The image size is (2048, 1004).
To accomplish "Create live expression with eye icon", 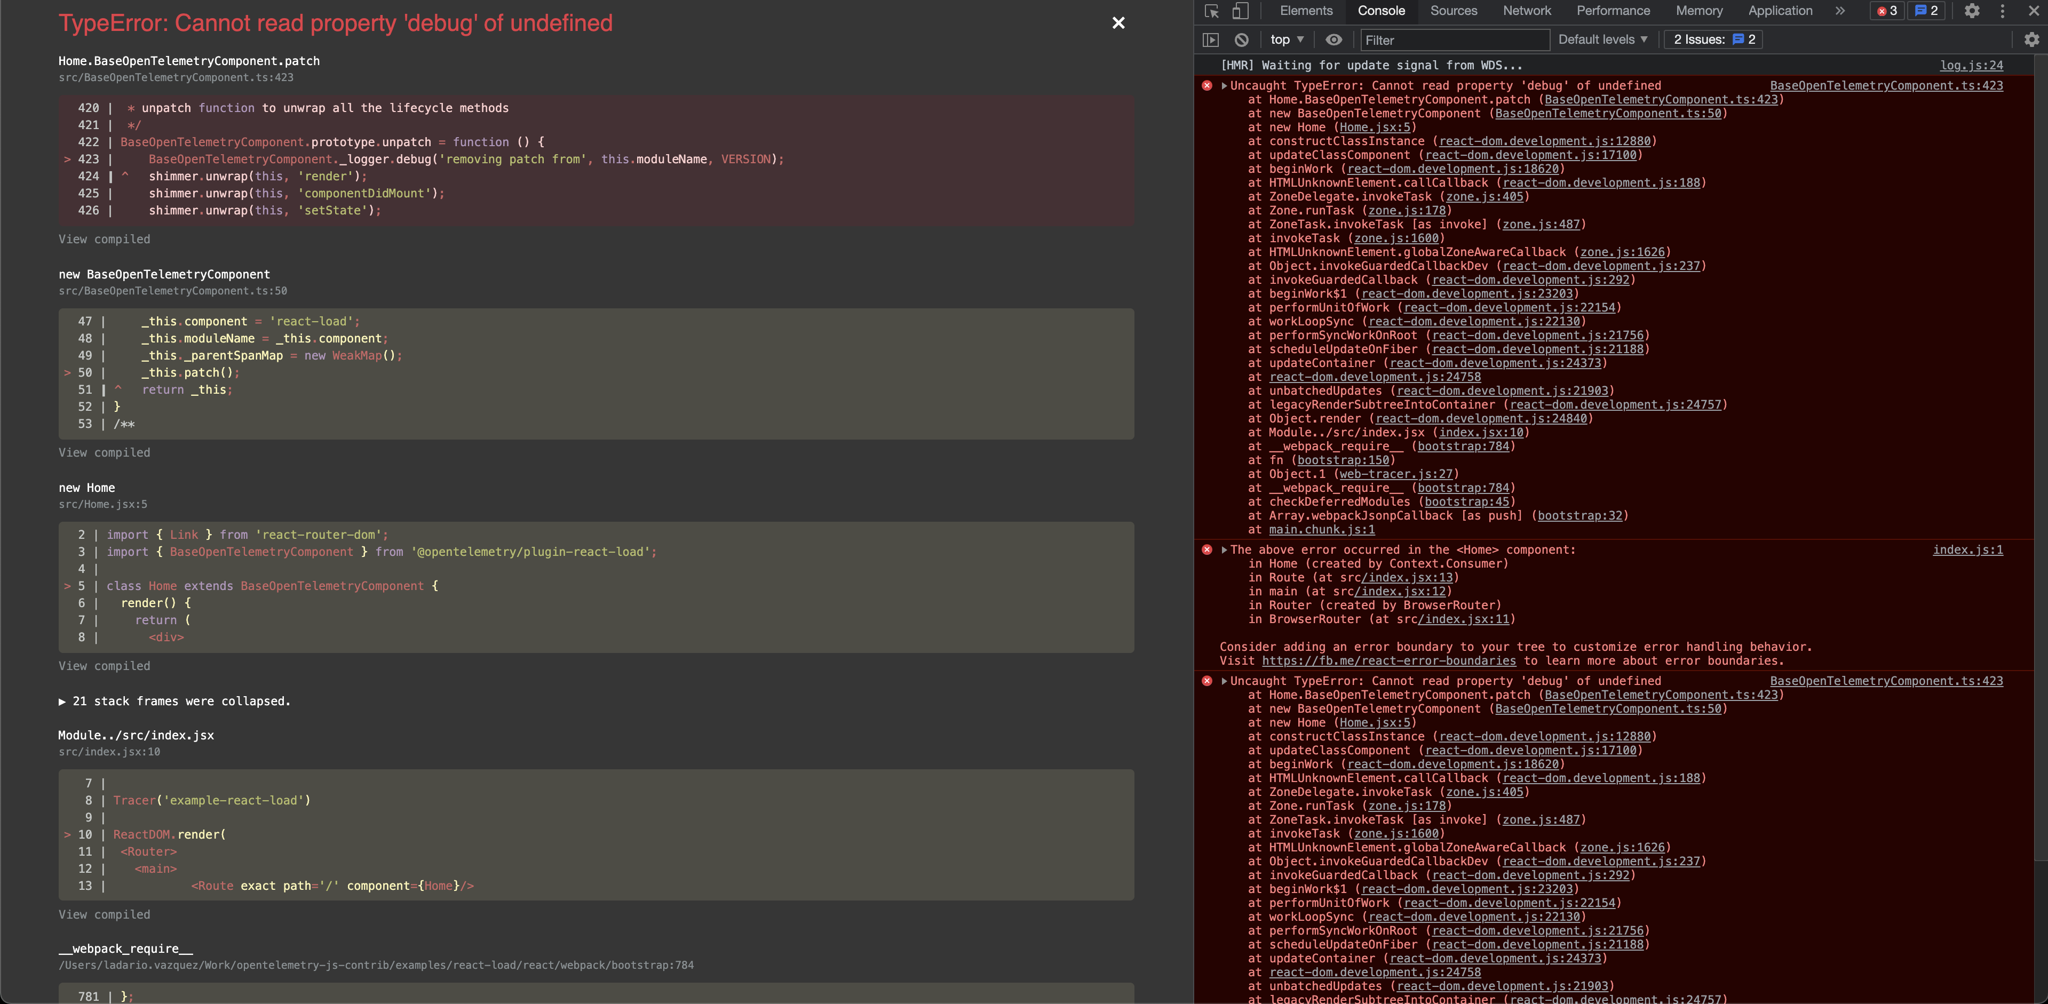I will [1334, 40].
